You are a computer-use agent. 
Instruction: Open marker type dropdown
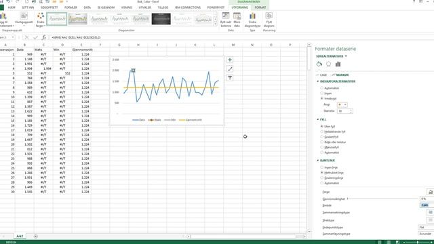click(342, 104)
